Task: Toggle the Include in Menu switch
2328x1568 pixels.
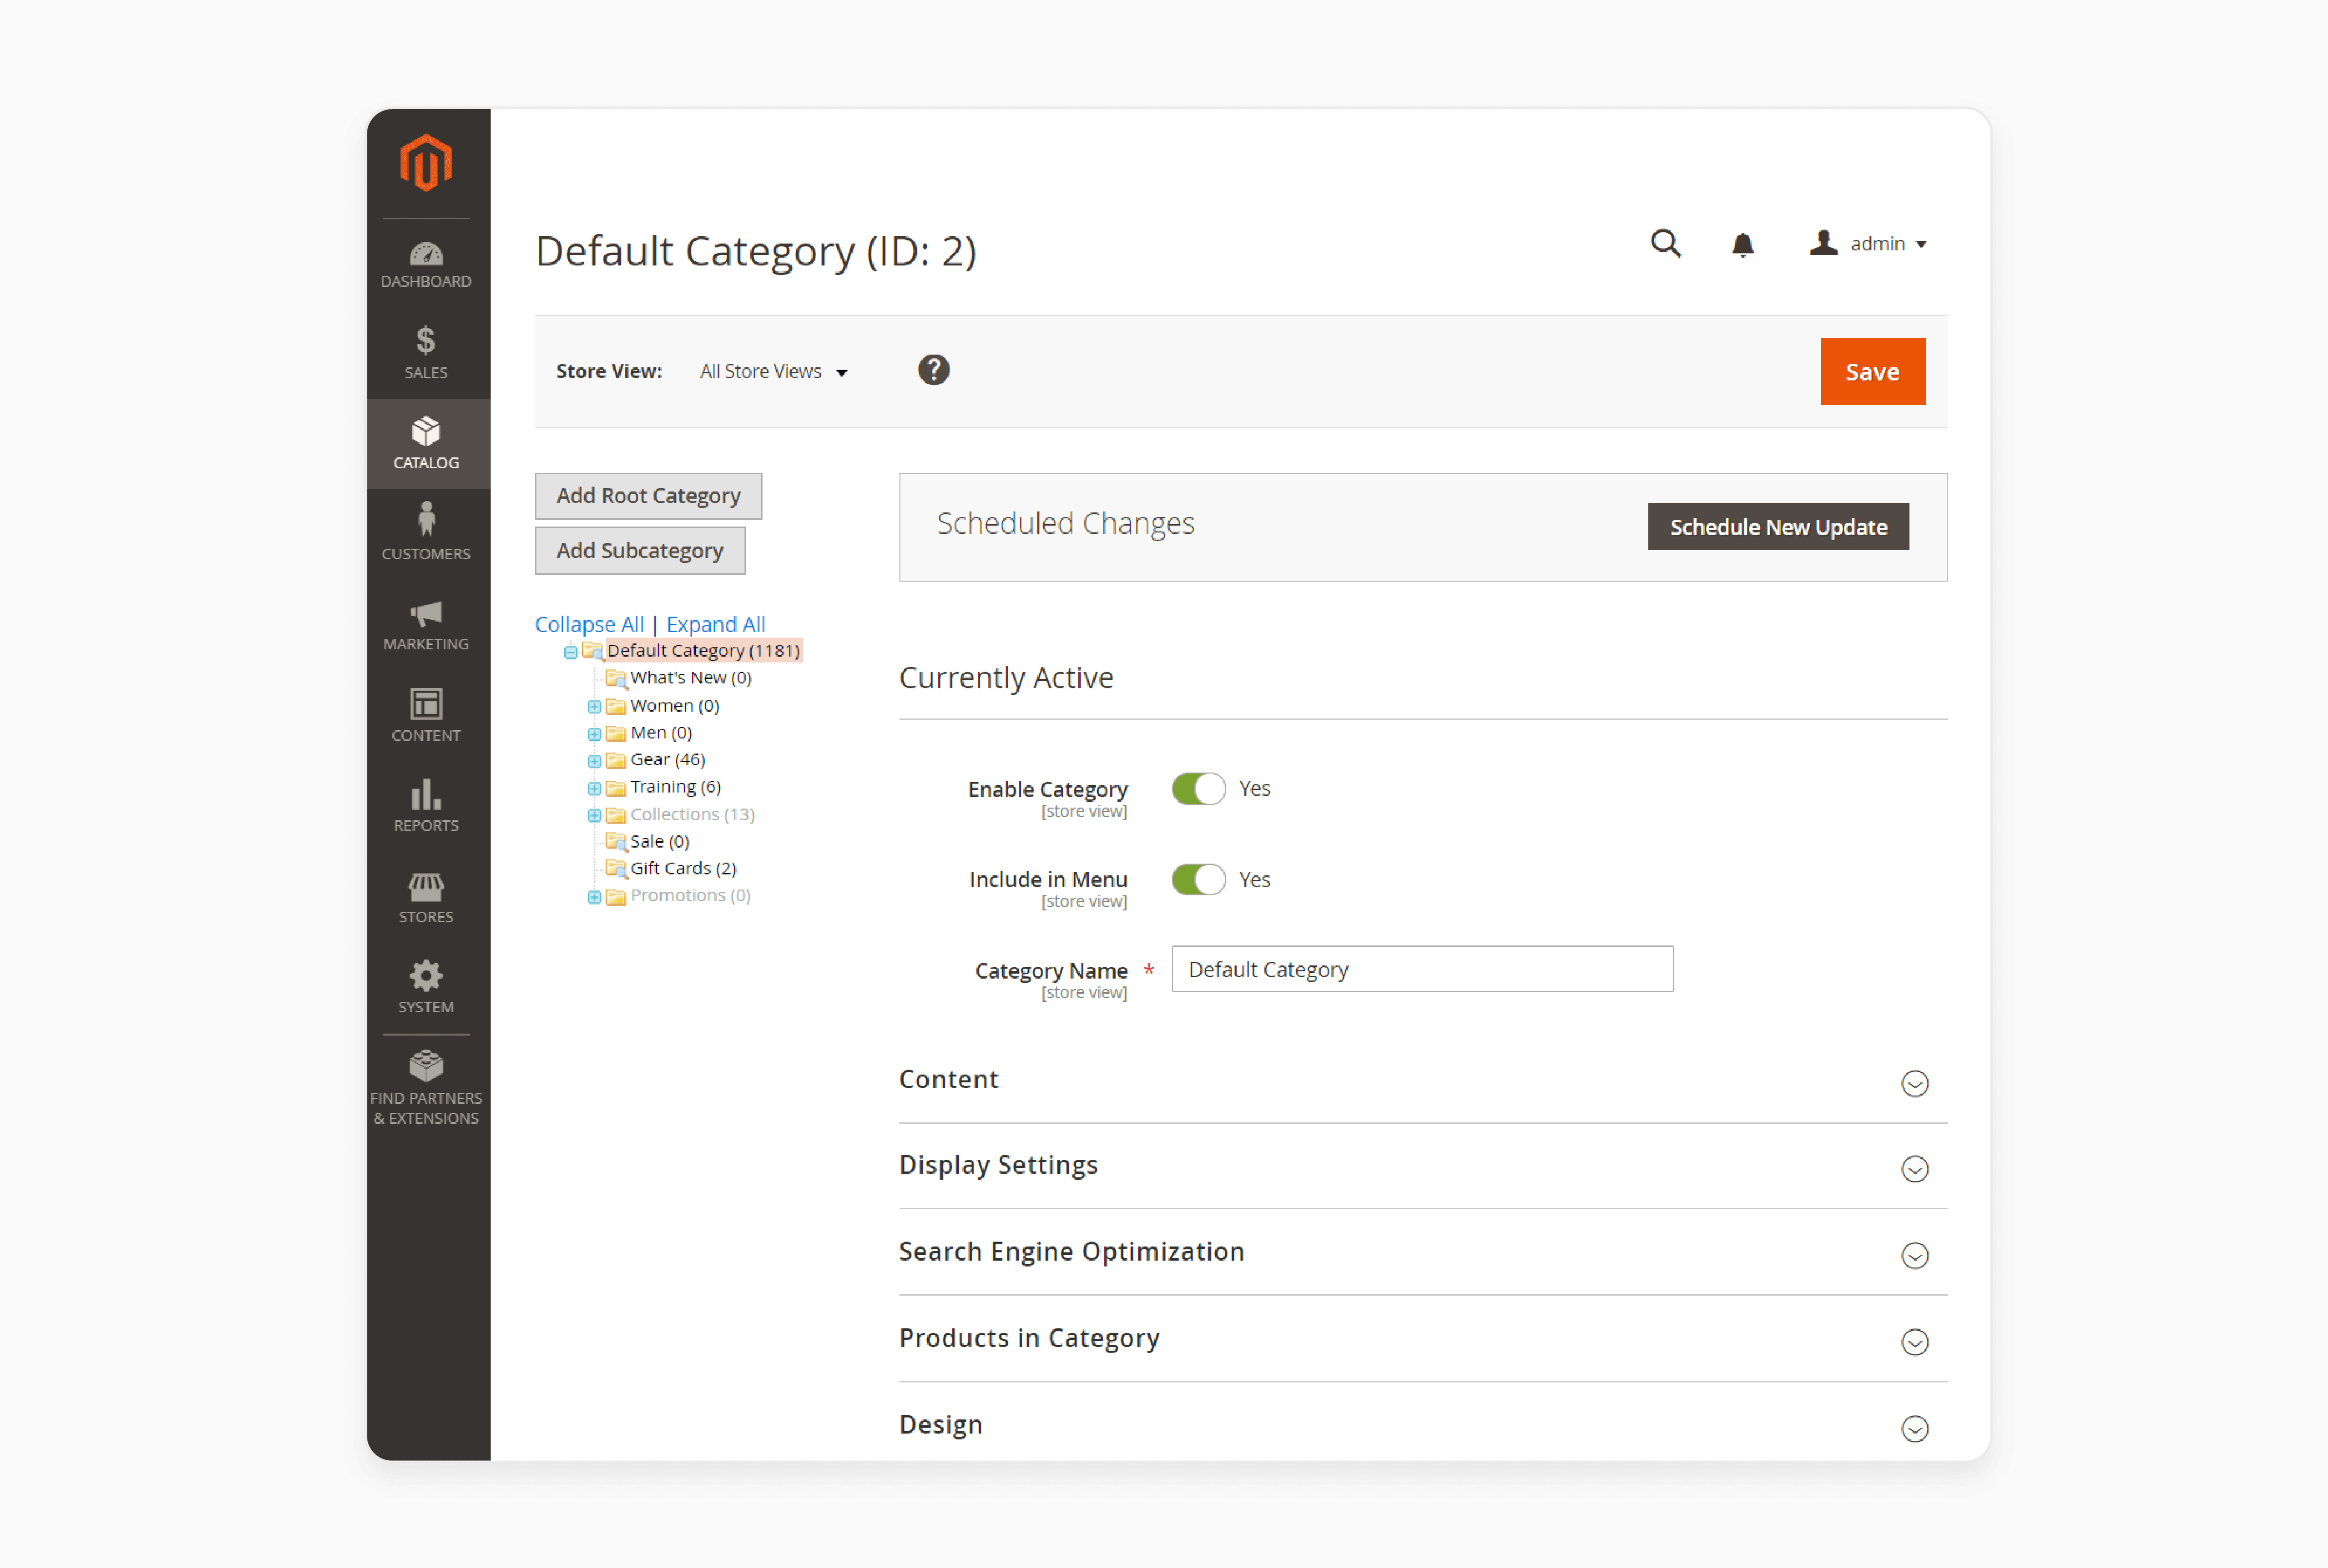Action: (x=1198, y=880)
